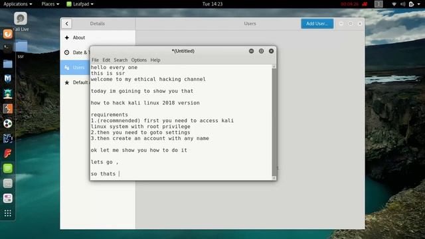The image size is (425, 239).
Task: Go back in the Settings Details panel
Action: click(66, 24)
